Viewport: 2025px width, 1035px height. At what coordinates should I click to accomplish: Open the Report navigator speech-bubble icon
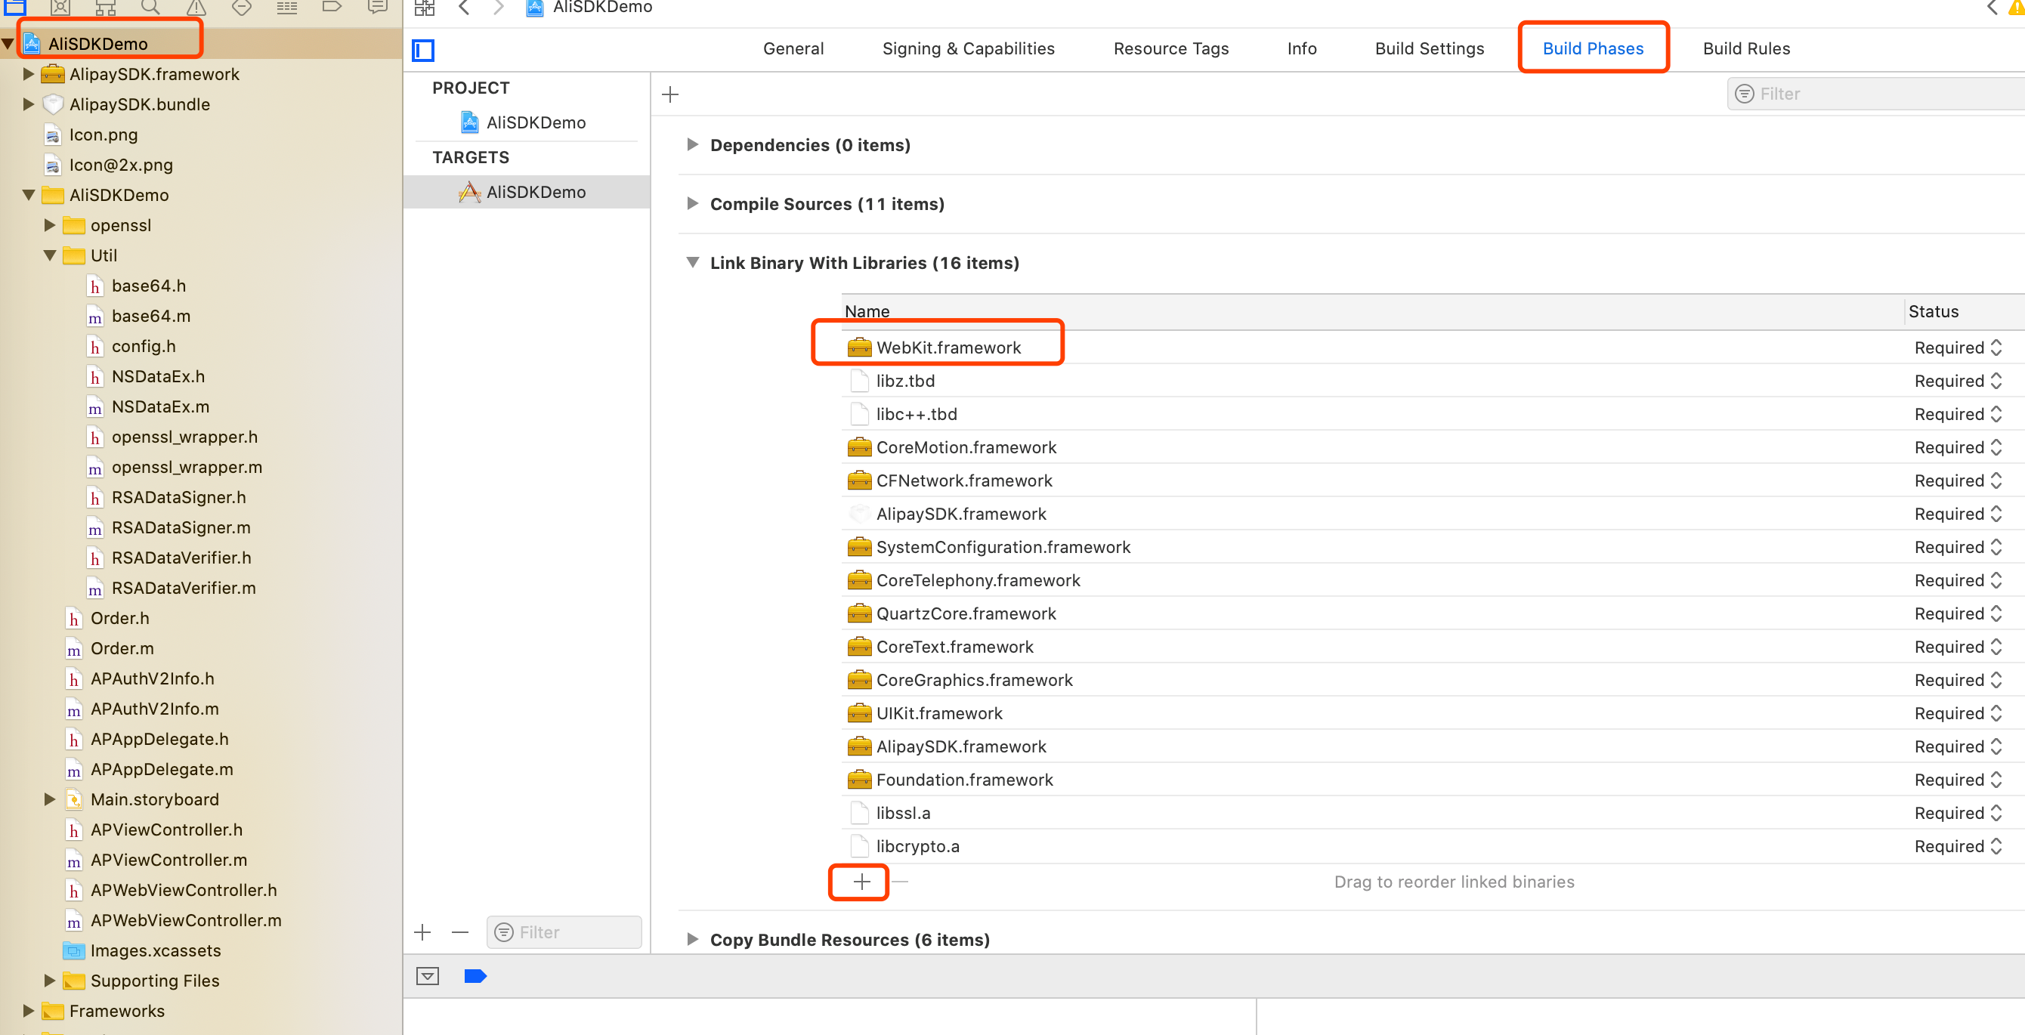(377, 8)
